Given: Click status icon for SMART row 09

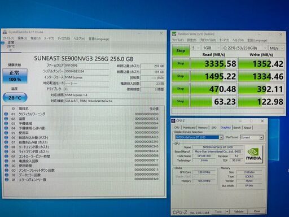Looking at the screenshot, I should coord(6,151).
